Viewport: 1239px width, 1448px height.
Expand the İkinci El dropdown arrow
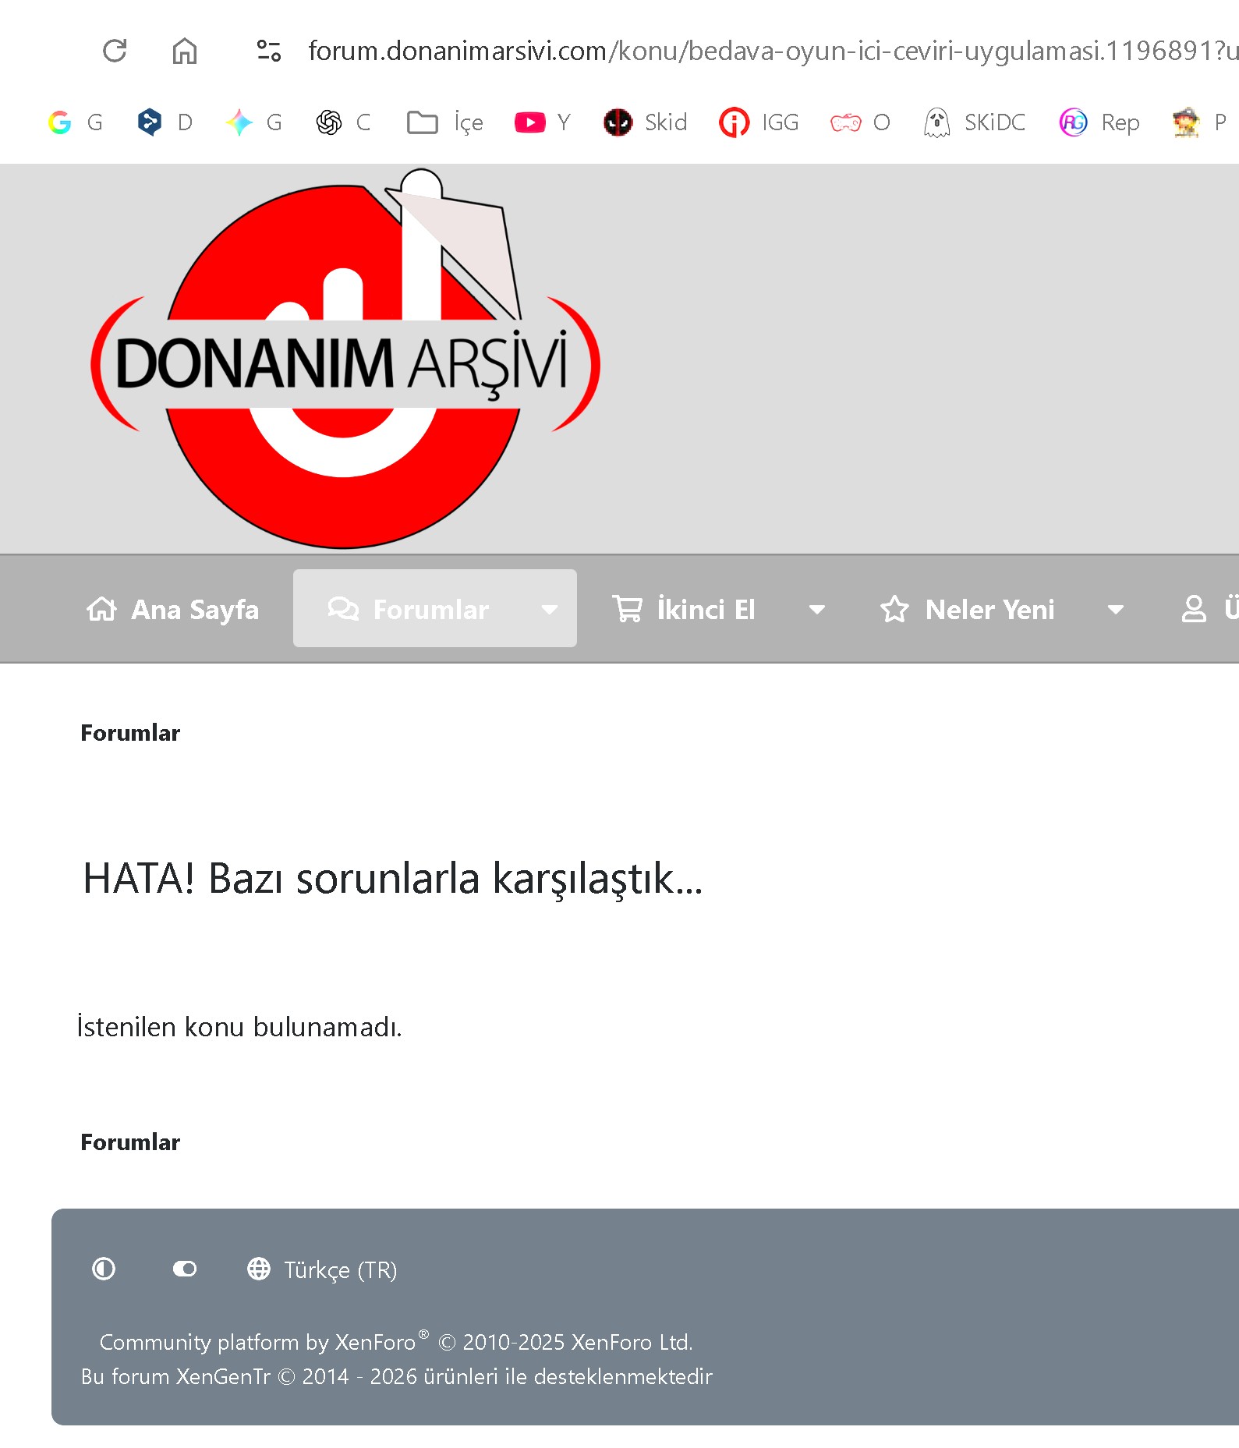point(816,609)
